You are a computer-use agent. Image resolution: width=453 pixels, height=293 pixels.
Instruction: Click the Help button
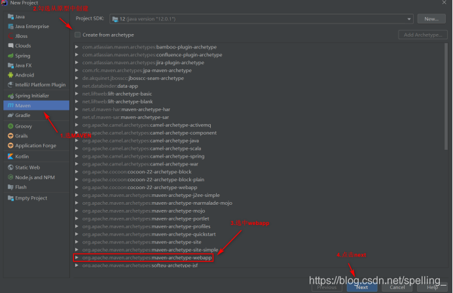pos(433,287)
